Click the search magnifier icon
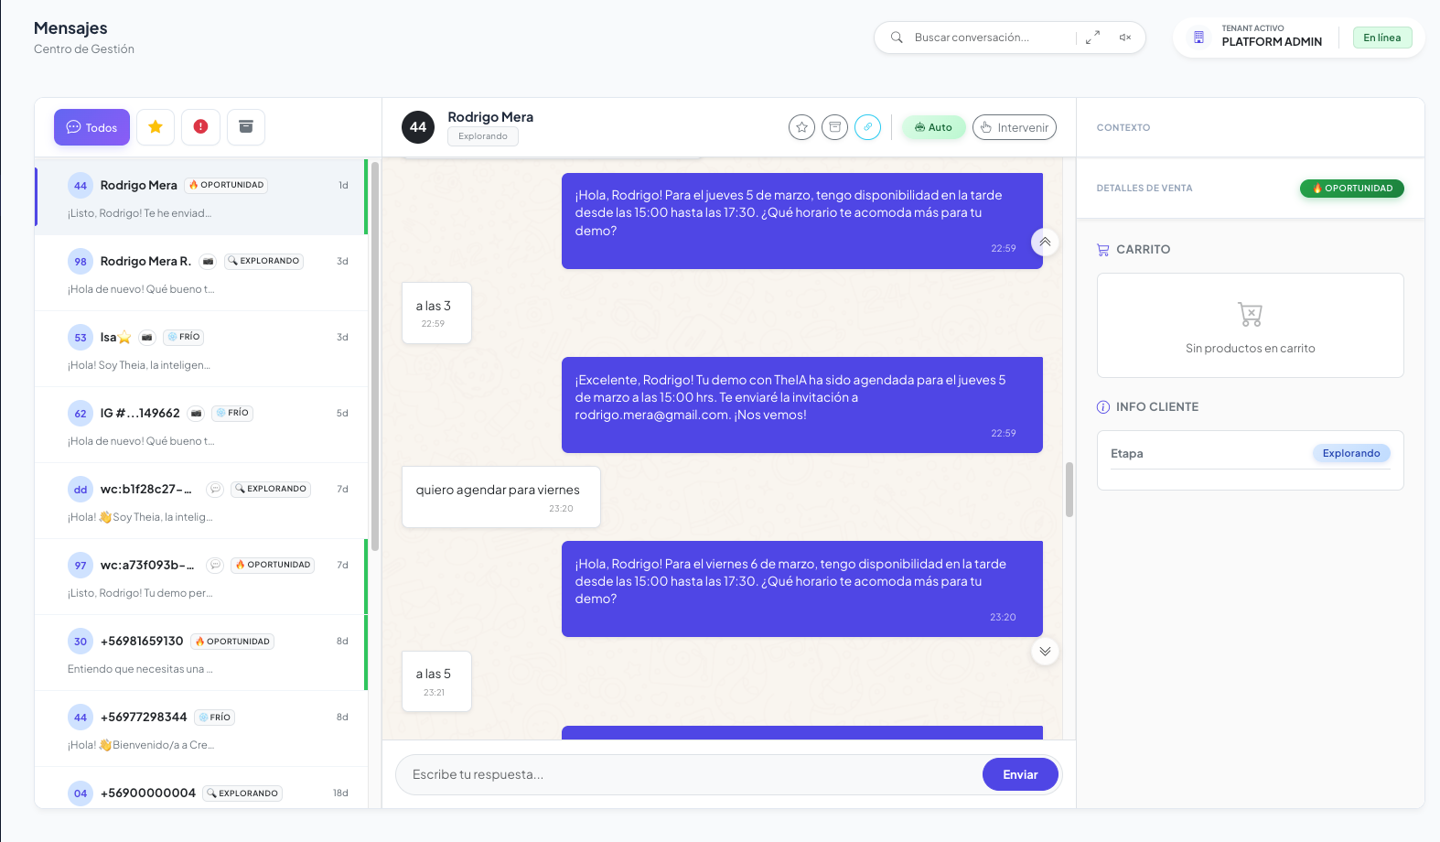 (x=897, y=38)
